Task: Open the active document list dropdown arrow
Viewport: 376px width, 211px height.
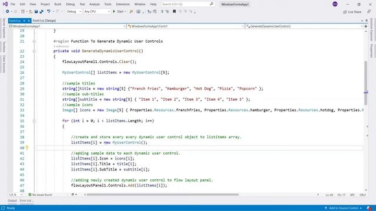Action: (x=362, y=21)
